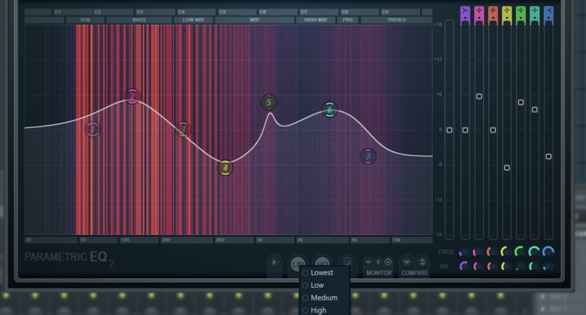The width and height of the screenshot is (586, 315).
Task: Click purple band 1 BW knob
Action: coord(465,267)
